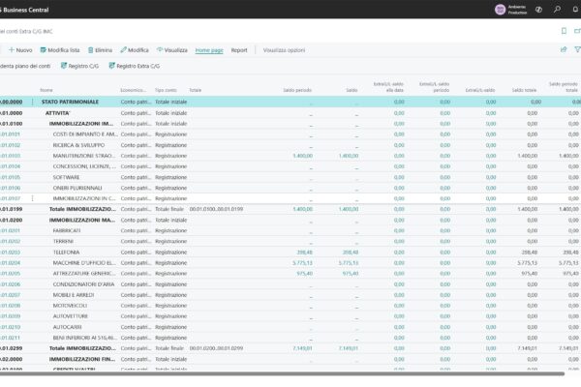Open the search magnifier in top bar
Image resolution: width=581 pixels, height=387 pixels.
pyautogui.click(x=556, y=10)
